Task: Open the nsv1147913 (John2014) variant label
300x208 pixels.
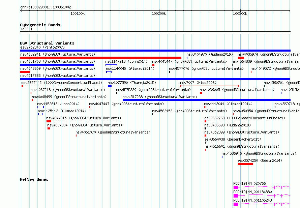Action: tap(126, 61)
